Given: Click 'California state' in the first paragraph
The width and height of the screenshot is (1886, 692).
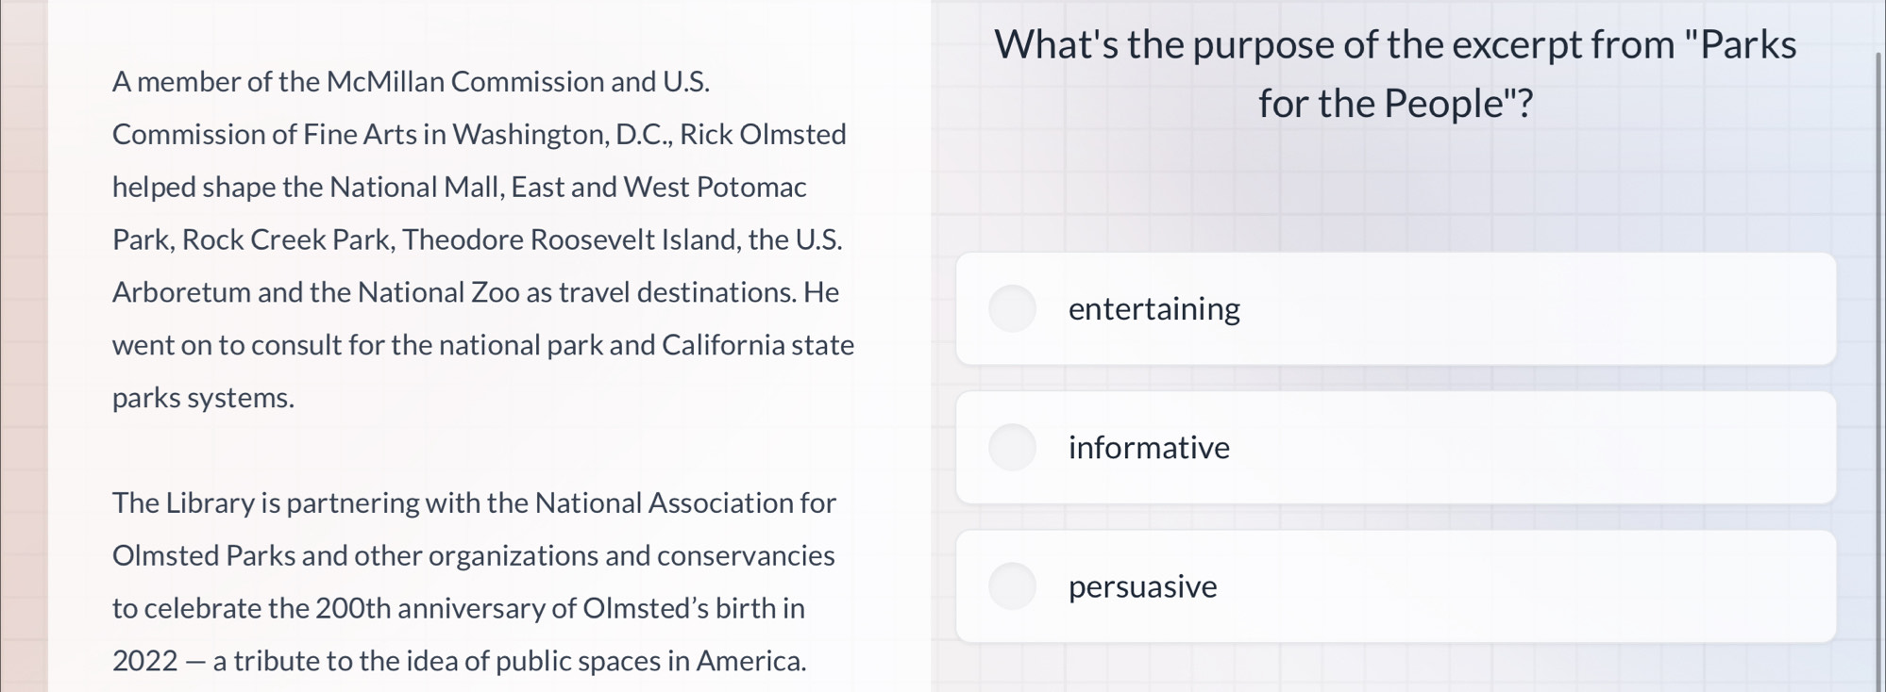Looking at the screenshot, I should (758, 345).
